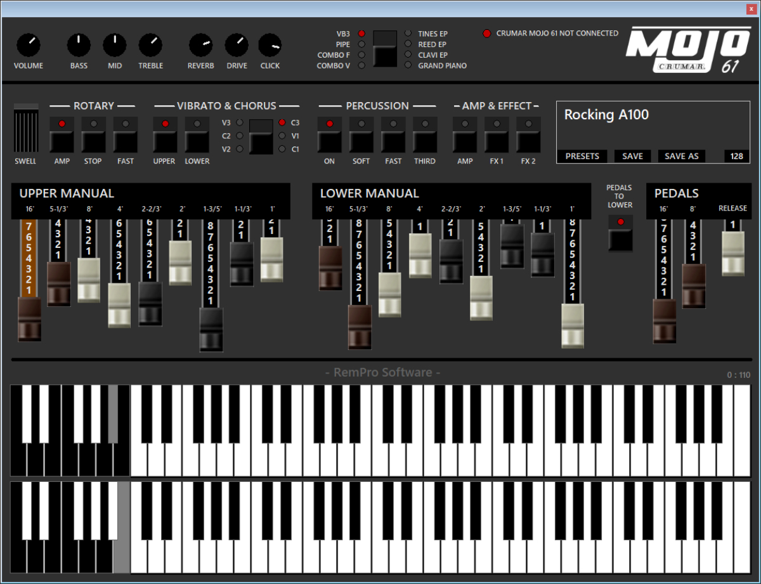The width and height of the screenshot is (761, 584).
Task: Select the VB3 sound radio
Action: coord(361,33)
